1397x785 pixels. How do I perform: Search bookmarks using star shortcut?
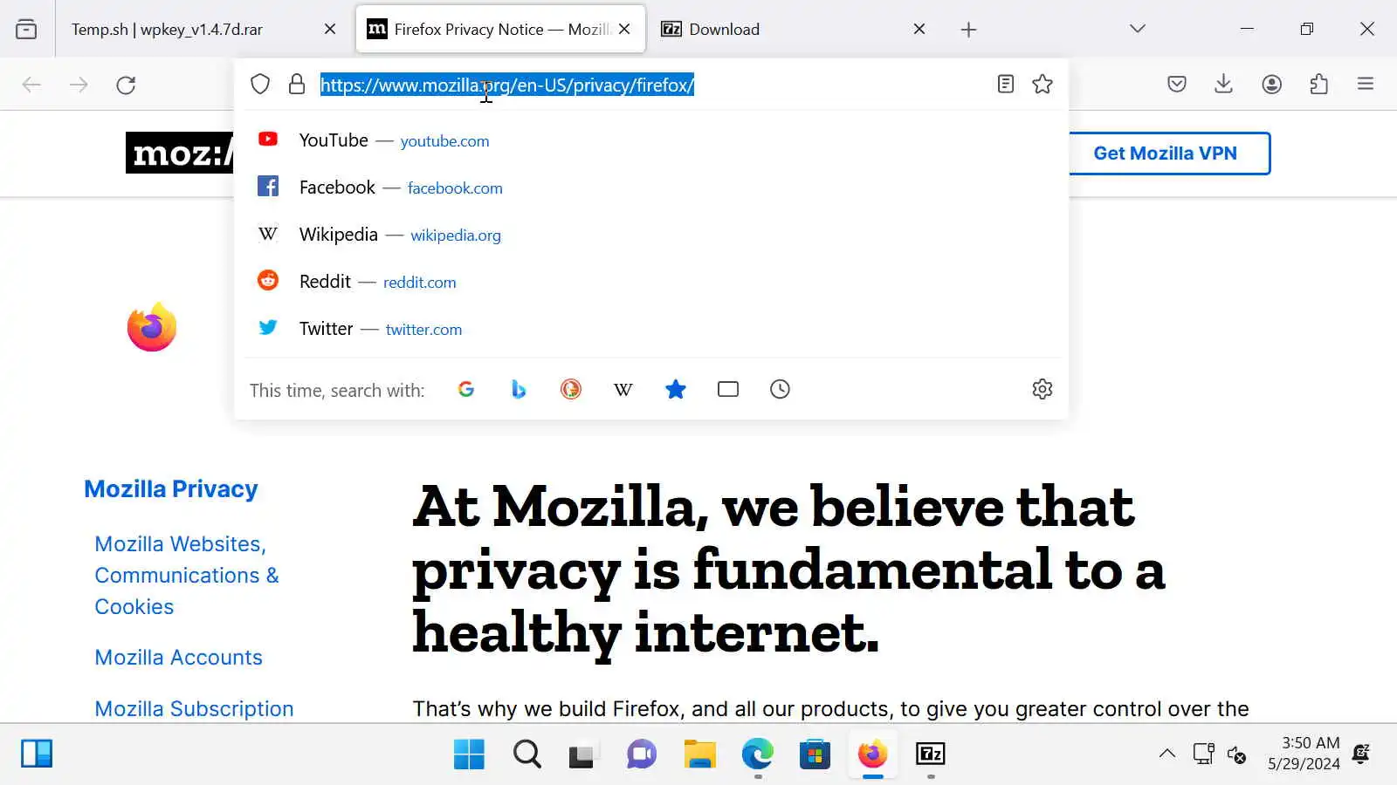point(676,389)
